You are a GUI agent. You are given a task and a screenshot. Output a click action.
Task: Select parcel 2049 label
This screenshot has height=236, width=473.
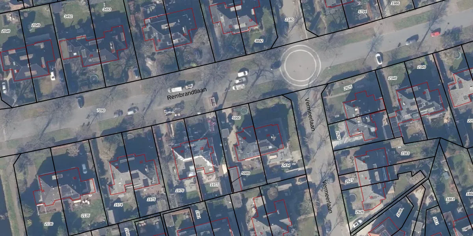point(36,25)
